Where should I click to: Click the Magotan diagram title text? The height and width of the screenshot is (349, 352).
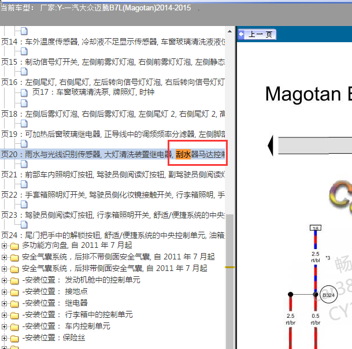tap(309, 94)
